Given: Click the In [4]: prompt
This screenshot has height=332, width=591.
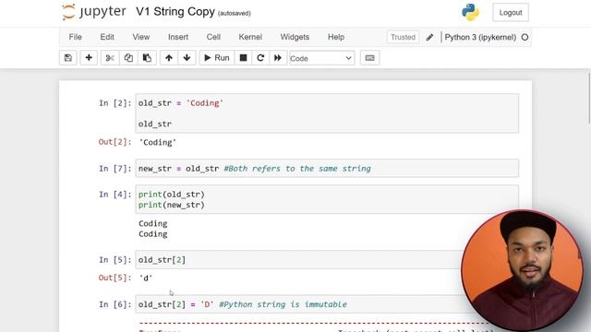Looking at the screenshot, I should pos(115,195).
